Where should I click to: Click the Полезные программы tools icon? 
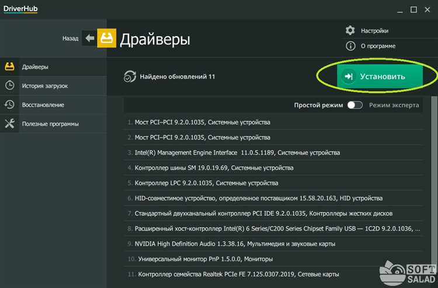click(x=9, y=124)
